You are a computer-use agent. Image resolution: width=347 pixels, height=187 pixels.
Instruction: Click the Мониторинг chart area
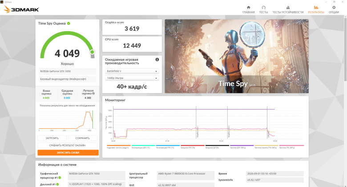coord(206,124)
